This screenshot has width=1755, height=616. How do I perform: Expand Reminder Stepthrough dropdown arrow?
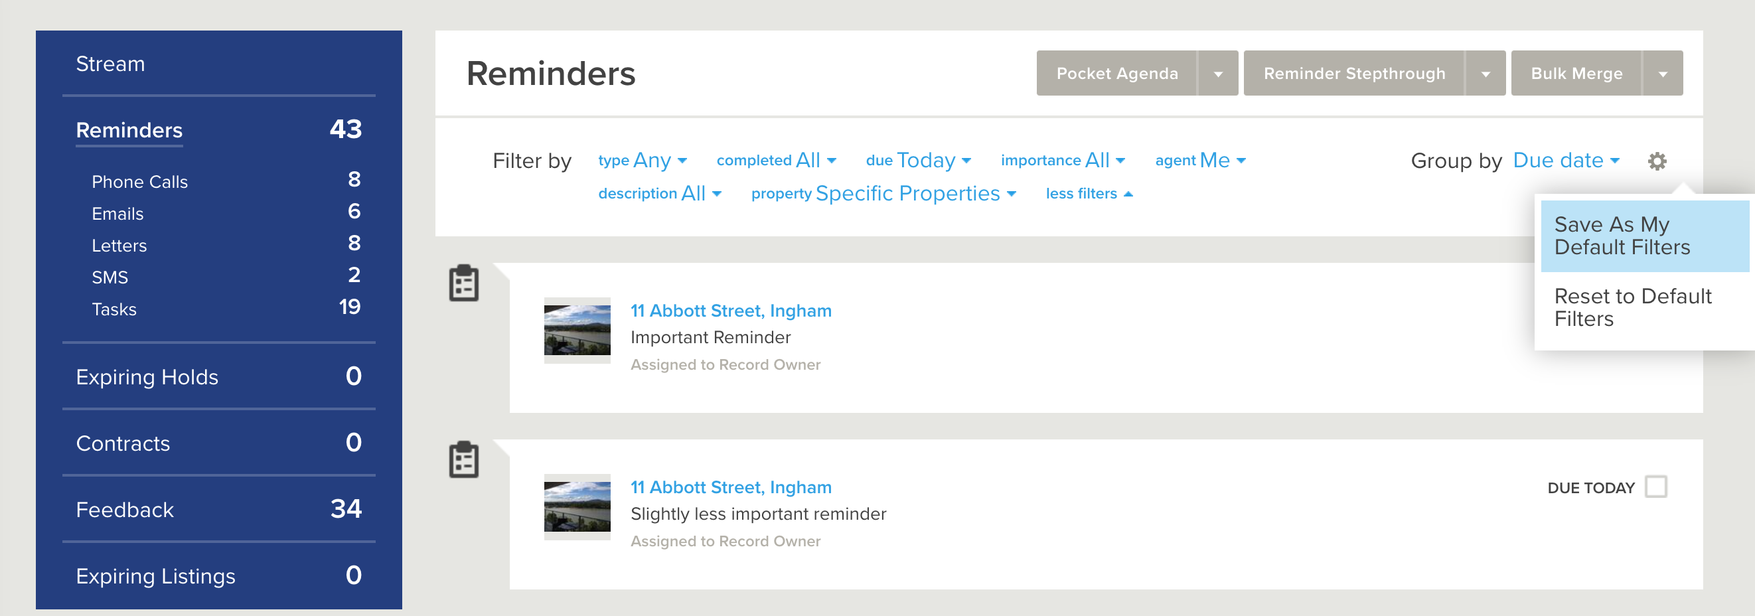click(x=1486, y=74)
